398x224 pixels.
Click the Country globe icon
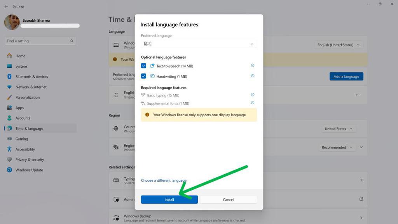coord(116,128)
